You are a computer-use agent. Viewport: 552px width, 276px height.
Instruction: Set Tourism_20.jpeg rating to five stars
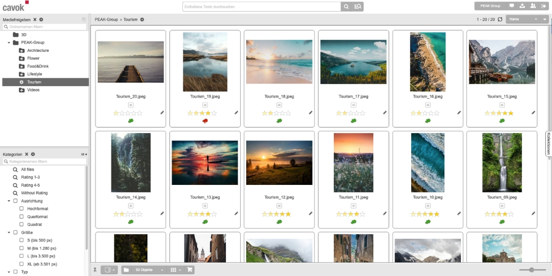point(140,113)
